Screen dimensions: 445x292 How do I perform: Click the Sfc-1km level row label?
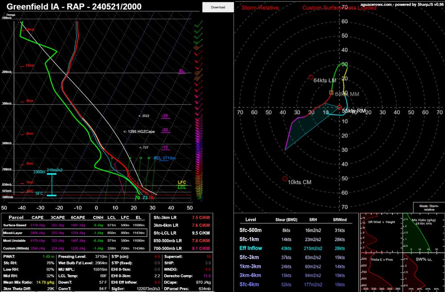[250, 239]
